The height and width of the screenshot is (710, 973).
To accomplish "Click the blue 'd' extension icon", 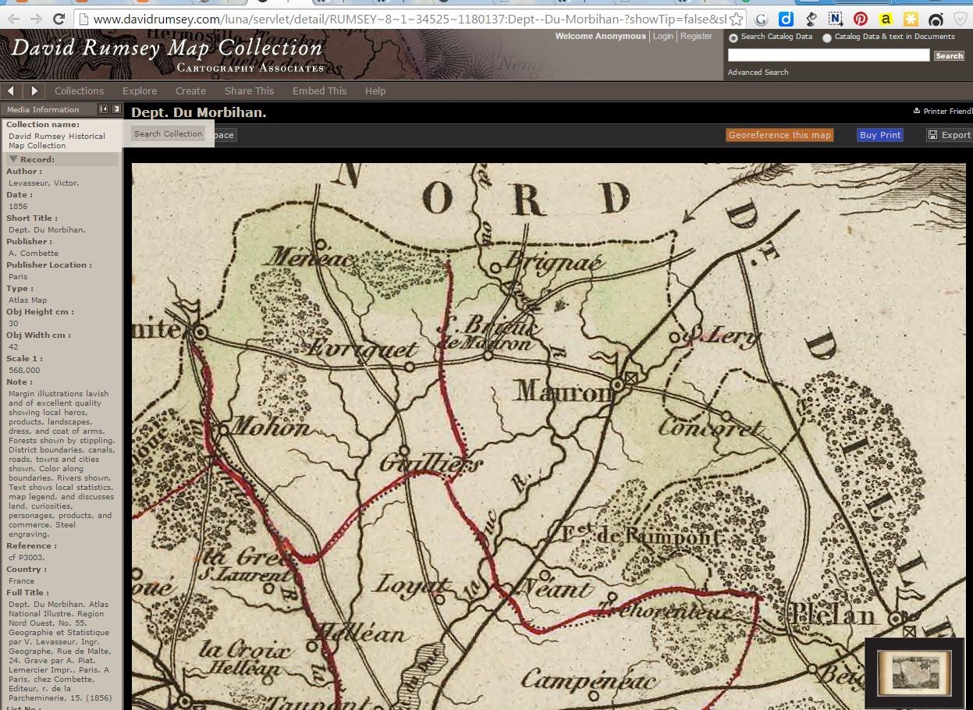I will point(786,19).
